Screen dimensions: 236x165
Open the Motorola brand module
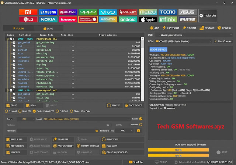pyautogui.click(x=208, y=15)
